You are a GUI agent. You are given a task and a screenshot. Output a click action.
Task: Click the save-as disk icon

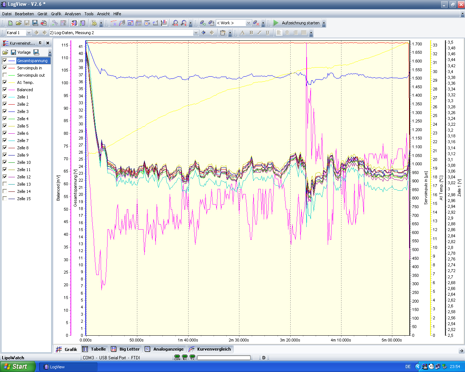(x=35, y=23)
